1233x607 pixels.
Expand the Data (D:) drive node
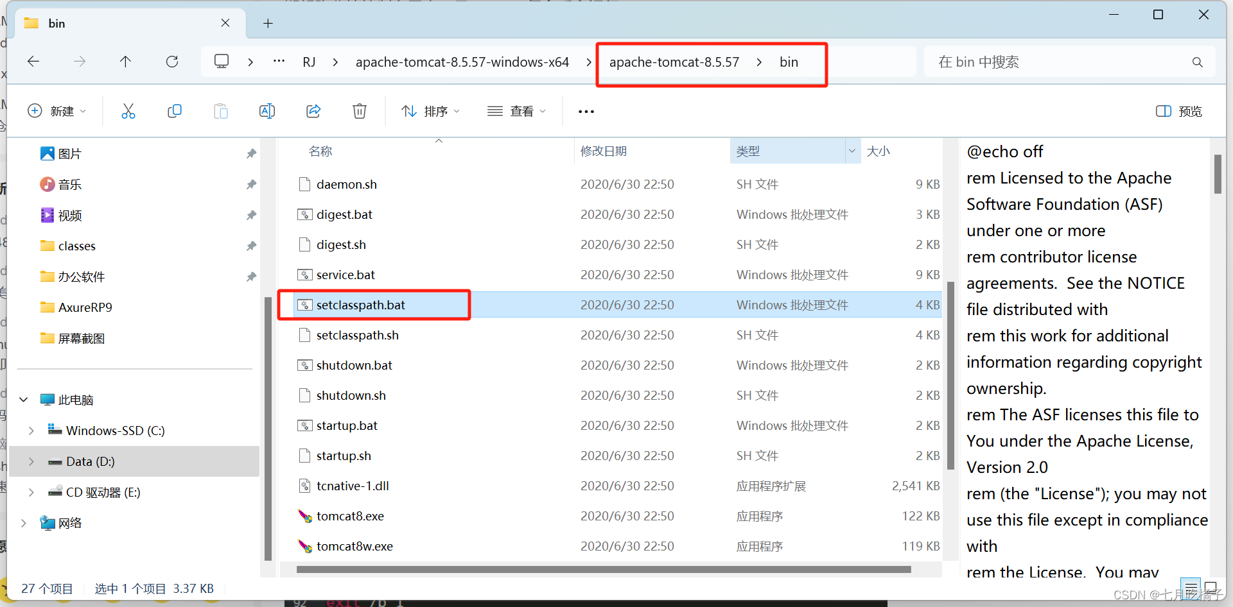[31, 461]
